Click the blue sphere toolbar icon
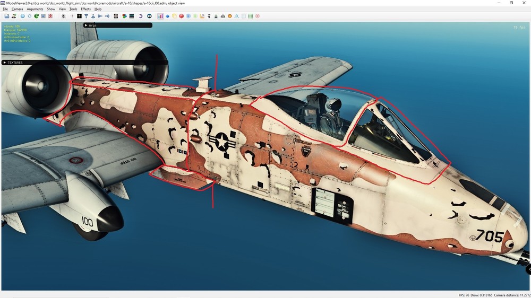 pyautogui.click(x=23, y=16)
